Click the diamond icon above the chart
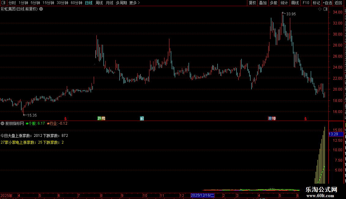 320,9
